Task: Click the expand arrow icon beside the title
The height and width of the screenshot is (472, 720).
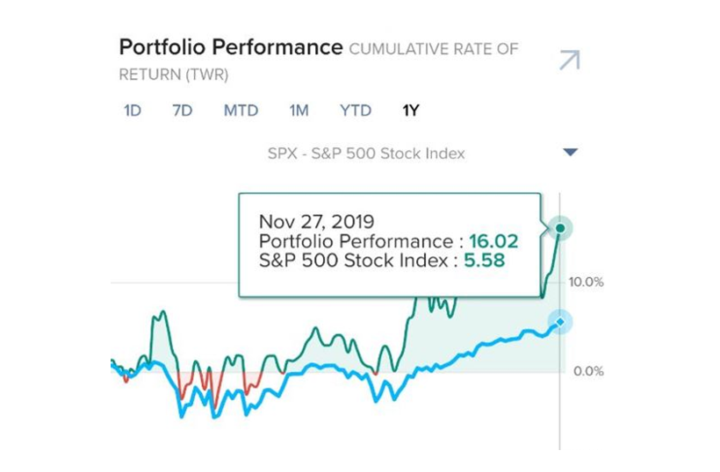Action: coord(570,60)
